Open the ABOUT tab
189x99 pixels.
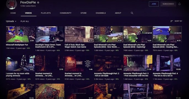point(118,13)
